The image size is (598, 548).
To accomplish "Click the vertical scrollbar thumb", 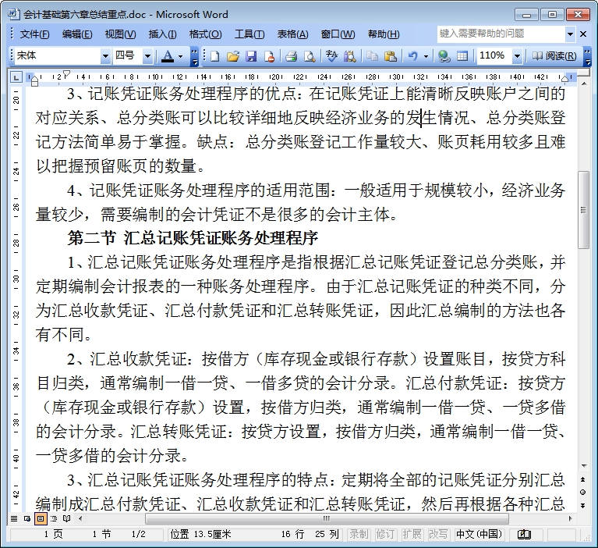I will coord(583,210).
